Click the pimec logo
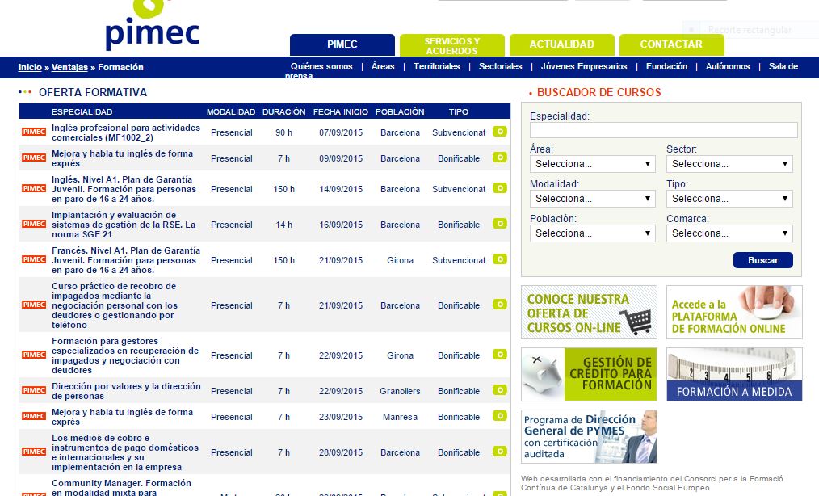 [153, 26]
